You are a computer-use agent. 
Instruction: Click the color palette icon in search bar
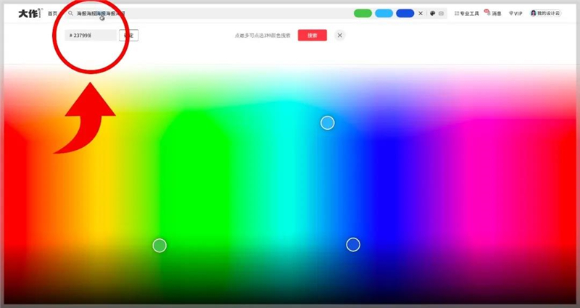[432, 13]
